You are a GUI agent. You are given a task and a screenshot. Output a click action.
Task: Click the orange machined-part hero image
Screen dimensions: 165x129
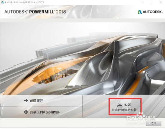coord(82,58)
